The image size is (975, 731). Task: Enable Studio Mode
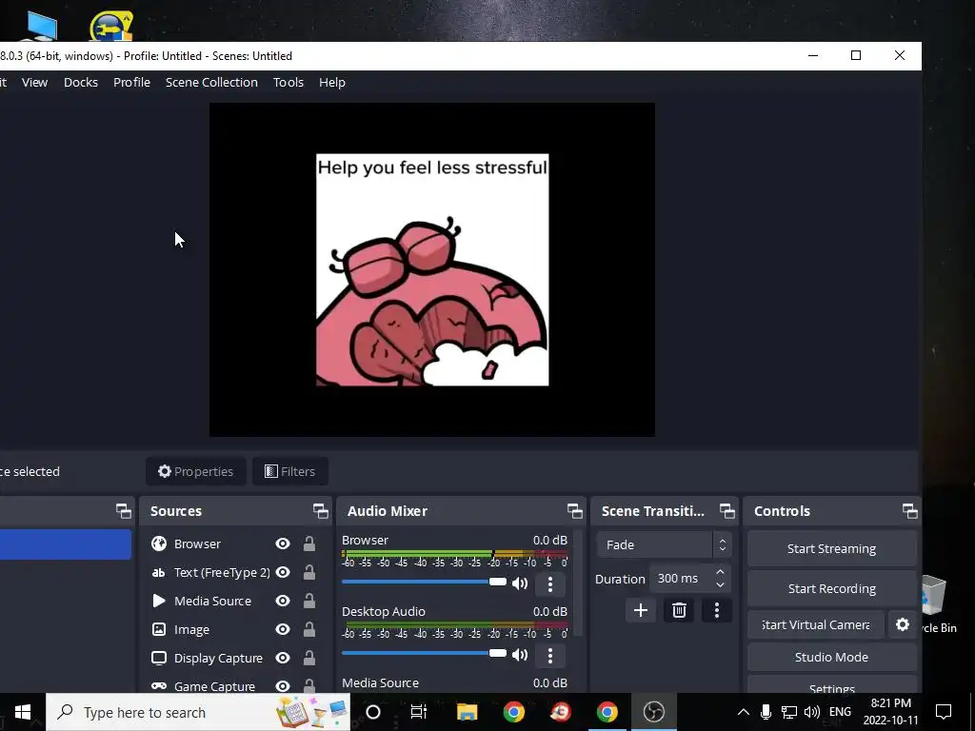click(x=832, y=657)
